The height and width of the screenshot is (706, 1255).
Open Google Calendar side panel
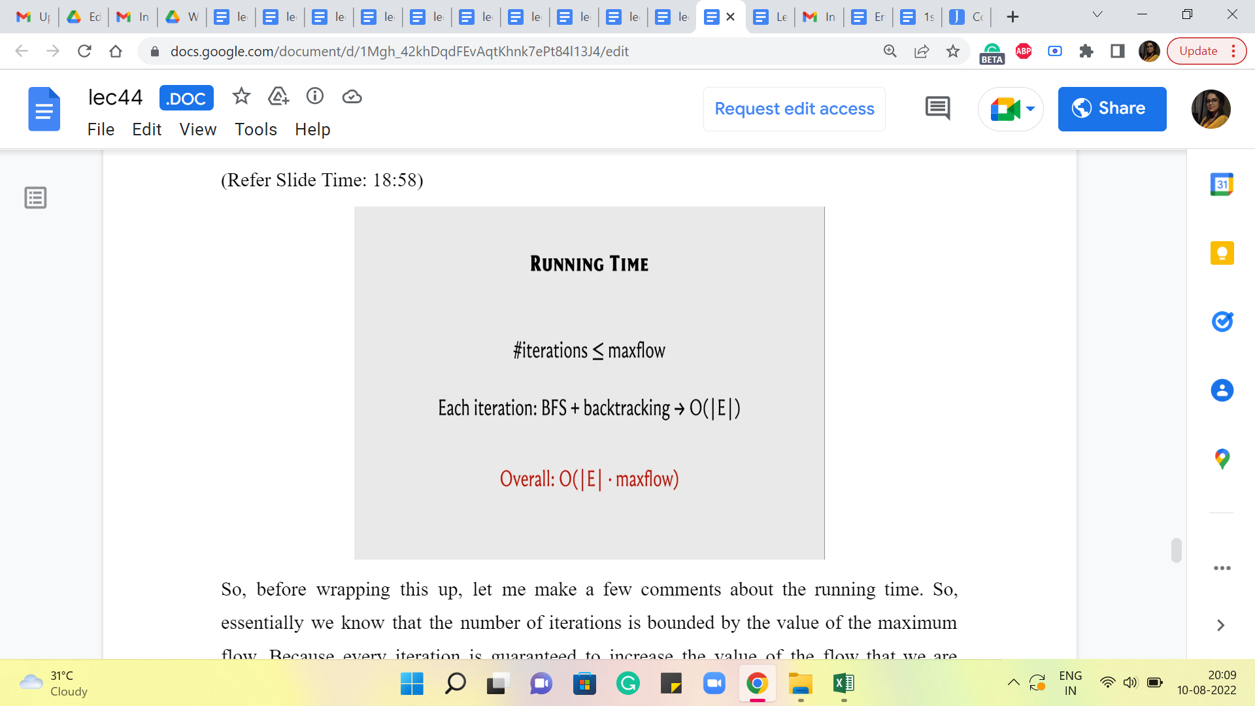pos(1222,185)
